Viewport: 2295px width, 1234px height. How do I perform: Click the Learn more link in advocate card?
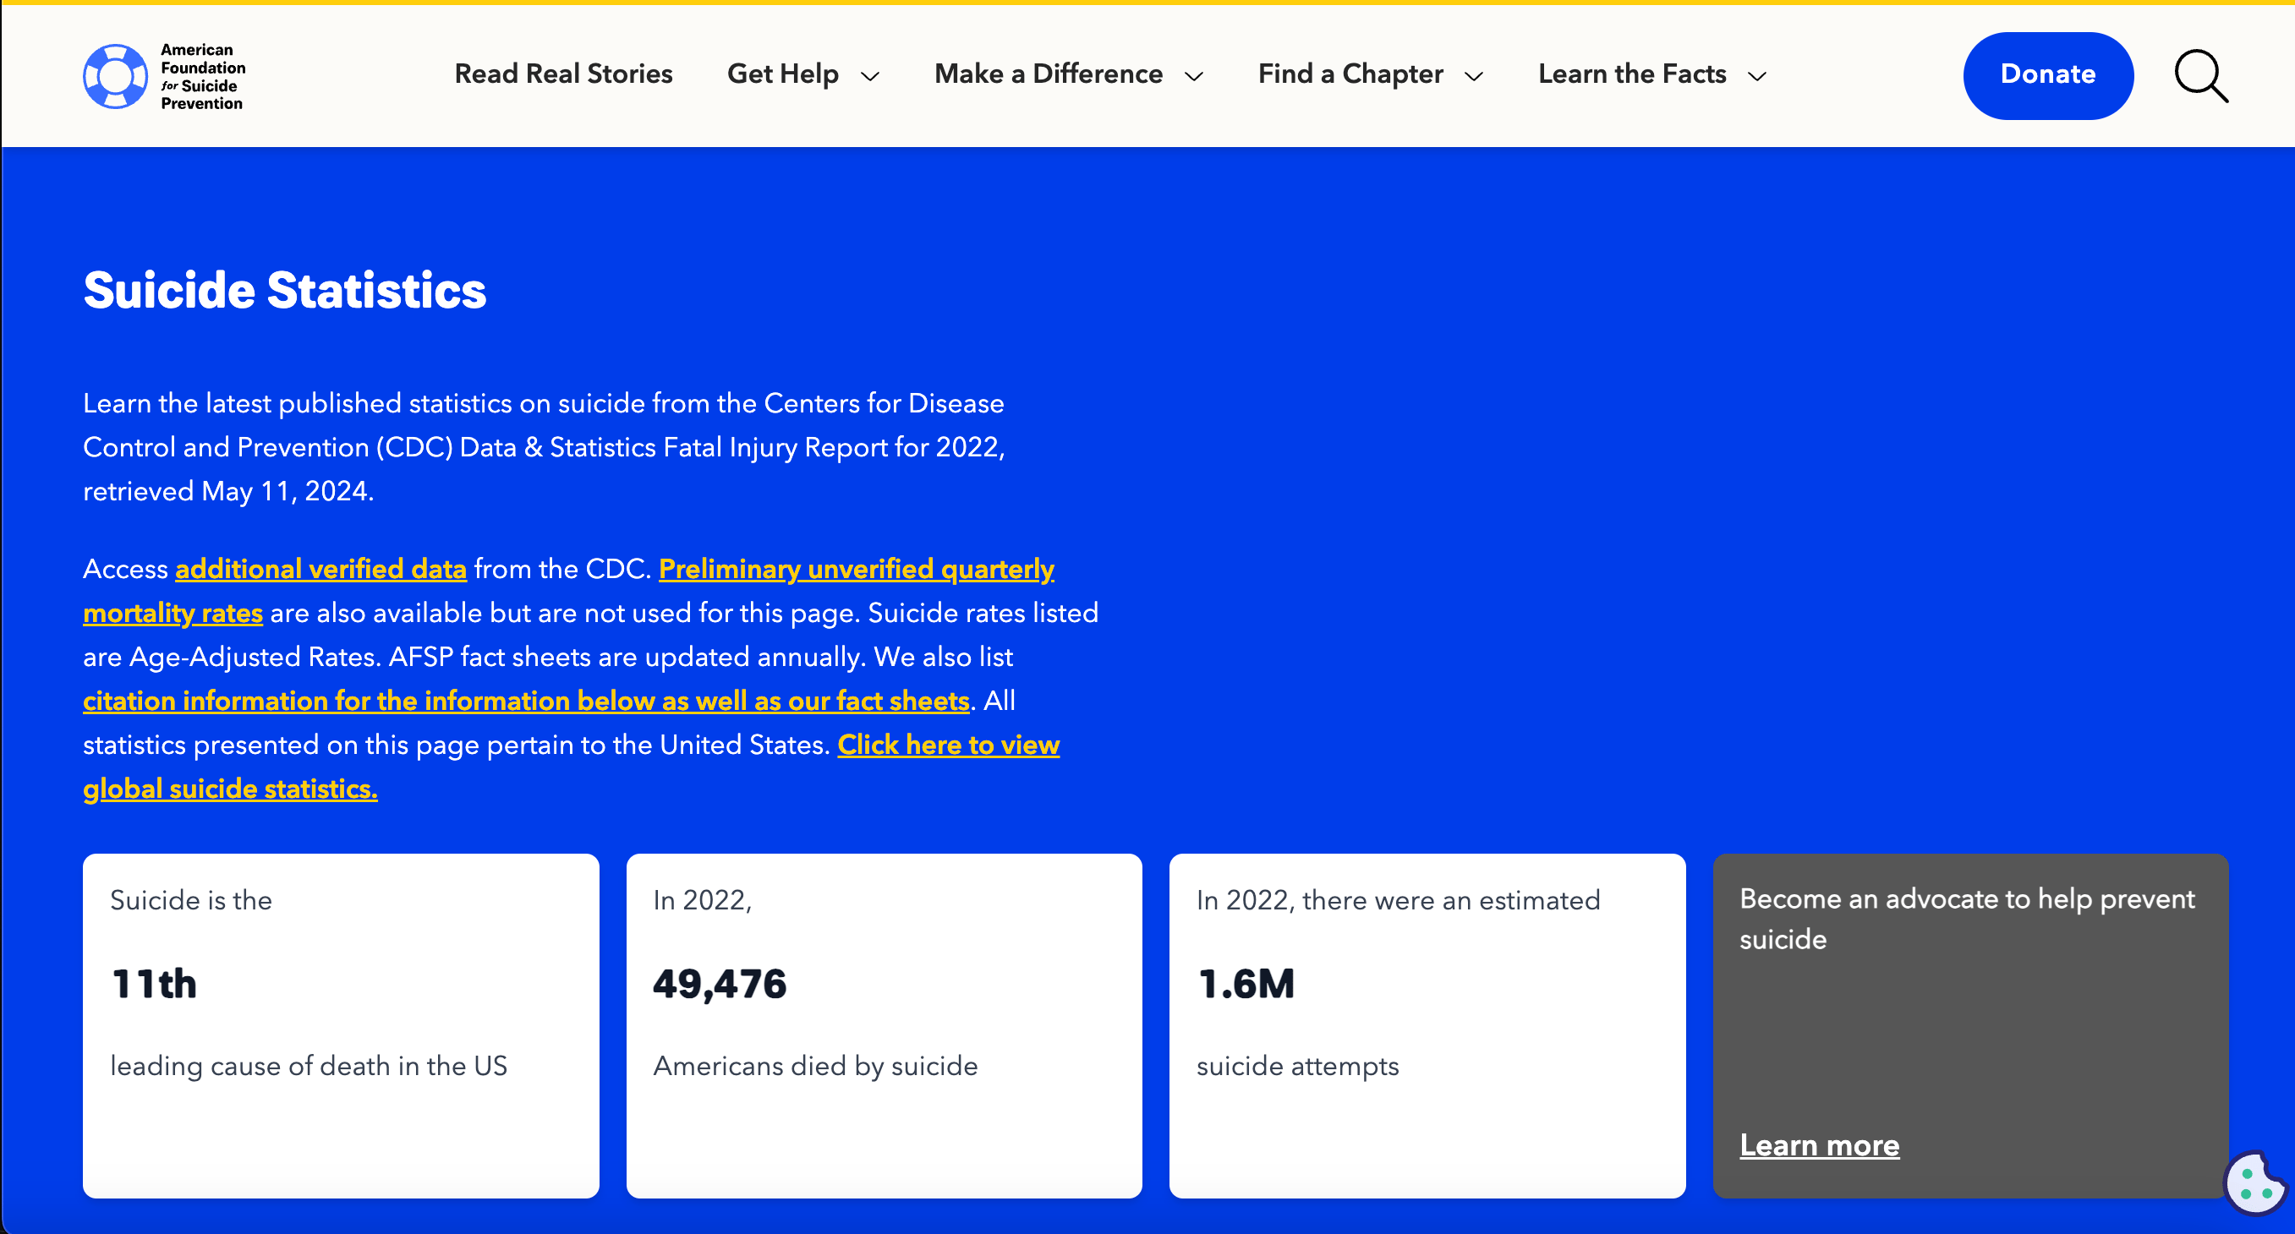click(x=1818, y=1143)
